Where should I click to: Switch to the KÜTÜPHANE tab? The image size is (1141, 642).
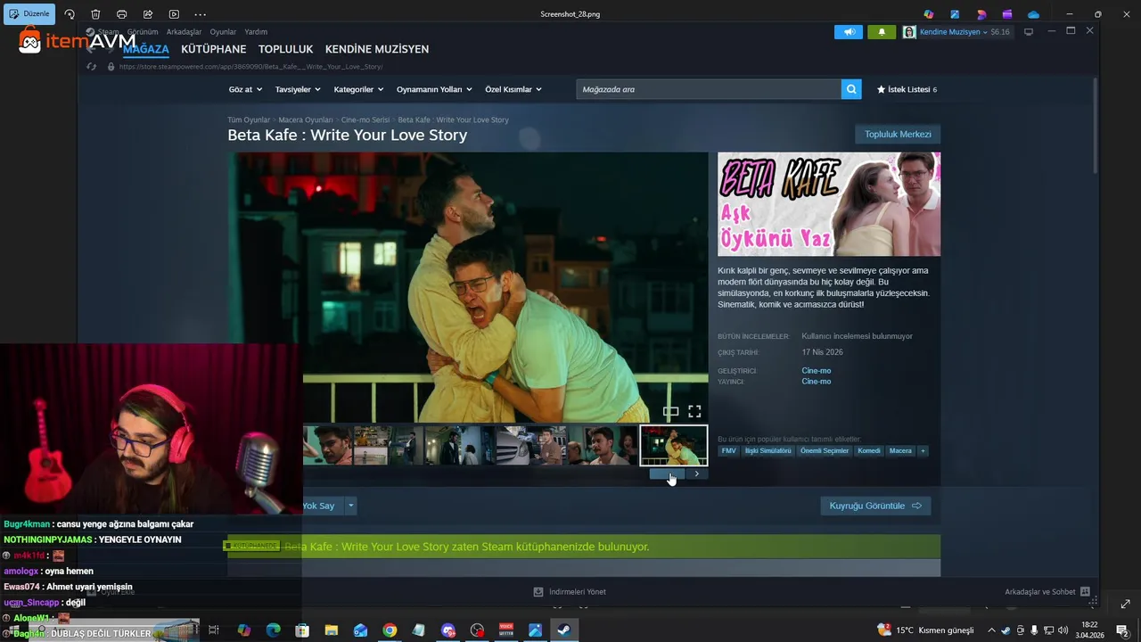pyautogui.click(x=214, y=49)
